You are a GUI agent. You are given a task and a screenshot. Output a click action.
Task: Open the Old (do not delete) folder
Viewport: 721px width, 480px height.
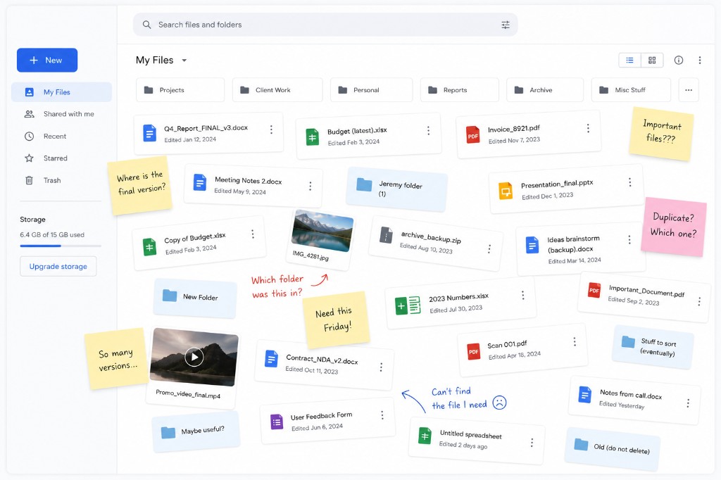pyautogui.click(x=613, y=448)
